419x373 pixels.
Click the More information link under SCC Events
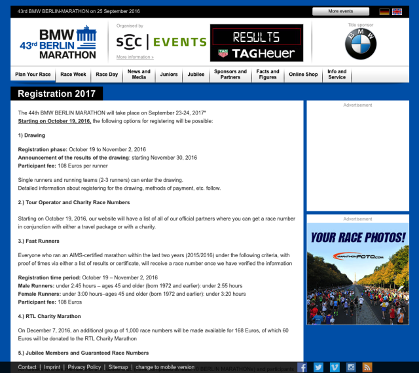click(x=135, y=57)
